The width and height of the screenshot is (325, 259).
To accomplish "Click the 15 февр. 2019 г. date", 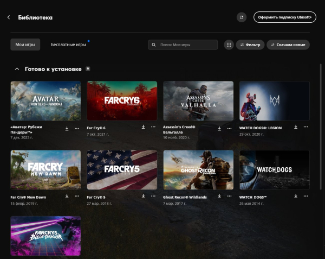I will tap(24, 204).
